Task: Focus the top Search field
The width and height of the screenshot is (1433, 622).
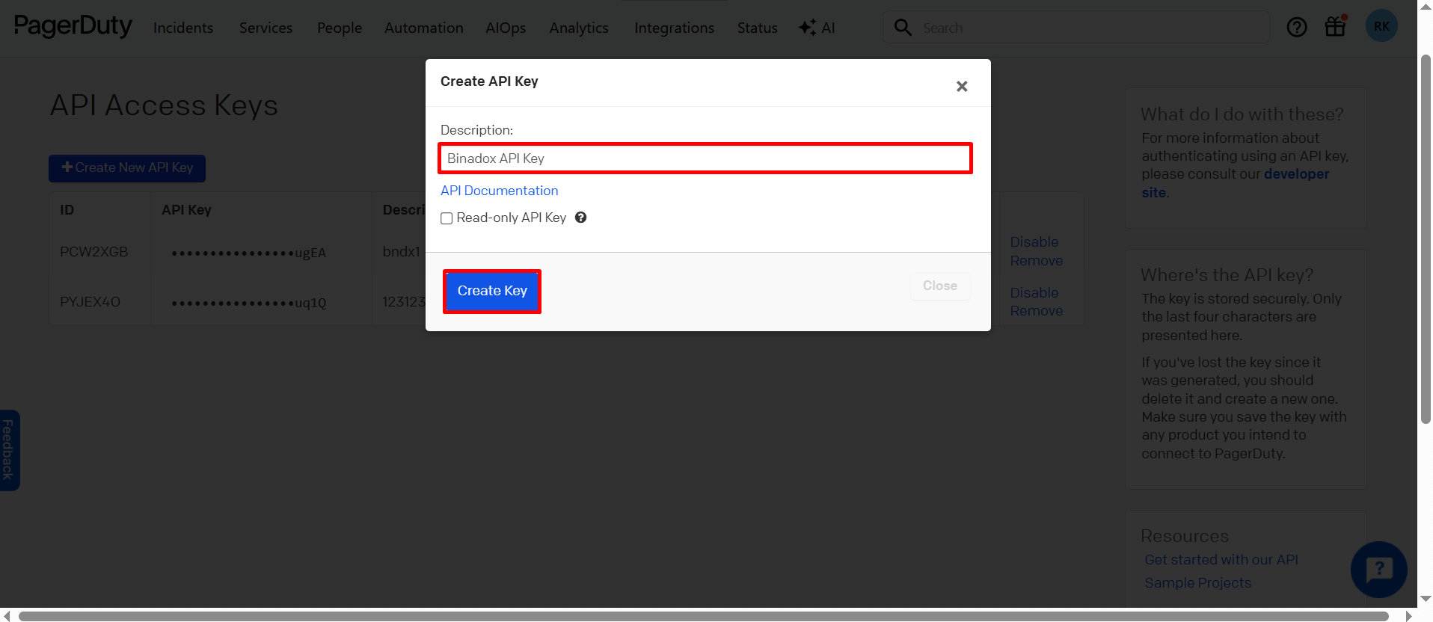Action: point(1075,28)
